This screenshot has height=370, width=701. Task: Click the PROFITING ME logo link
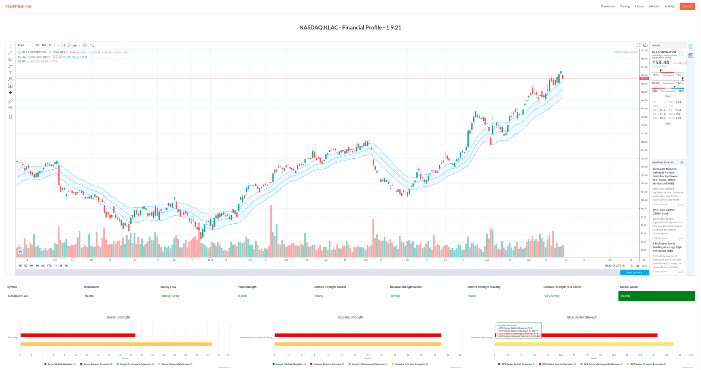(18, 7)
